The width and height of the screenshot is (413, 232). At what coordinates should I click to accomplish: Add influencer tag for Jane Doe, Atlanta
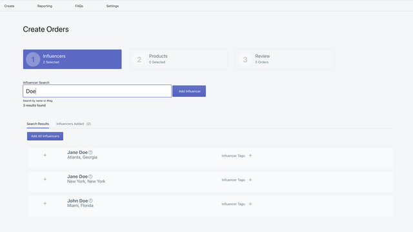250,155
